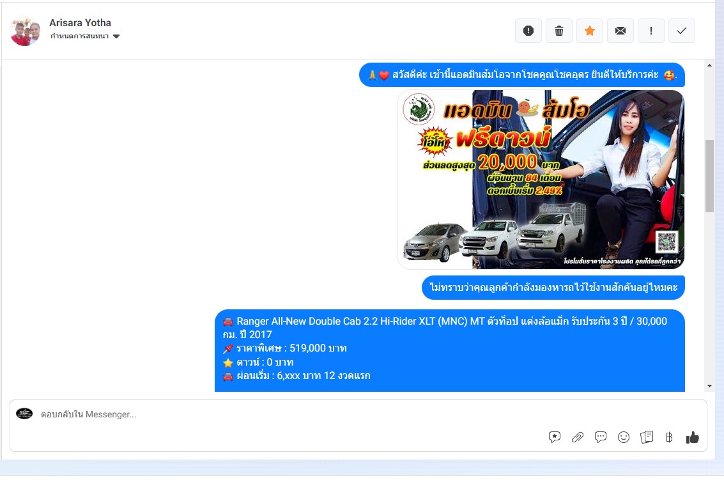Click the scroll up arrow of chat
This screenshot has width=724, height=480.
click(x=710, y=65)
